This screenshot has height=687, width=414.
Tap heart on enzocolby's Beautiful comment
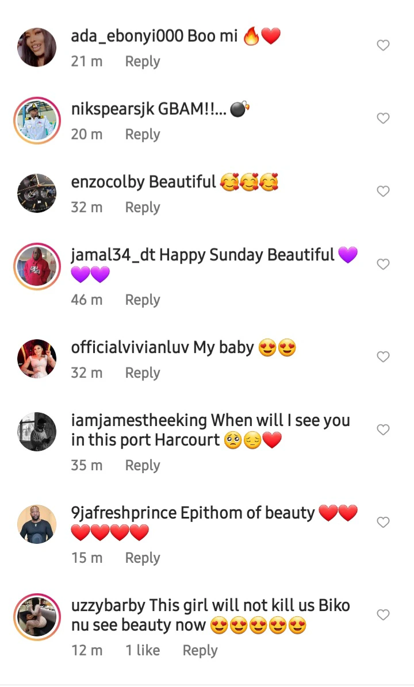(383, 191)
